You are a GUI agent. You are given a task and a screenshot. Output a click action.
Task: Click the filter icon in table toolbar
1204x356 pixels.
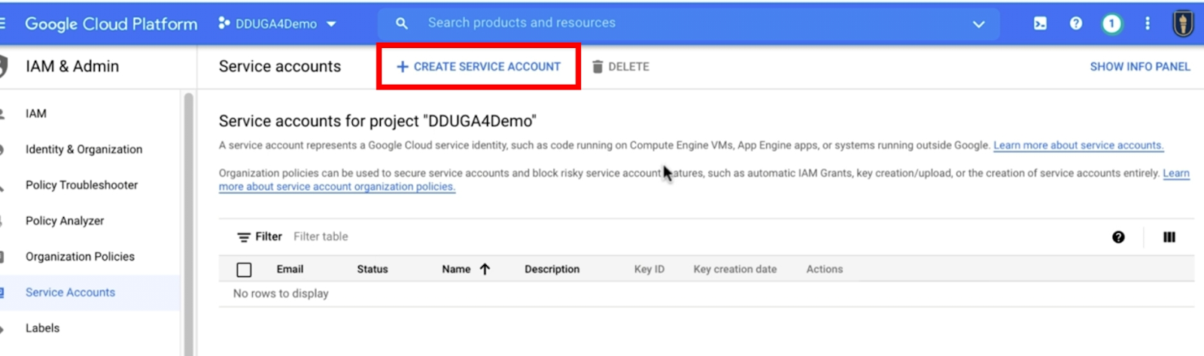point(244,237)
